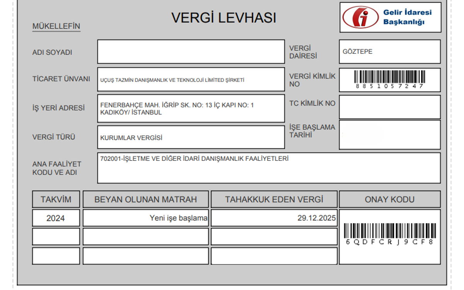Select the TC KİMLİK NO label
The height and width of the screenshot is (290, 464).
312,103
